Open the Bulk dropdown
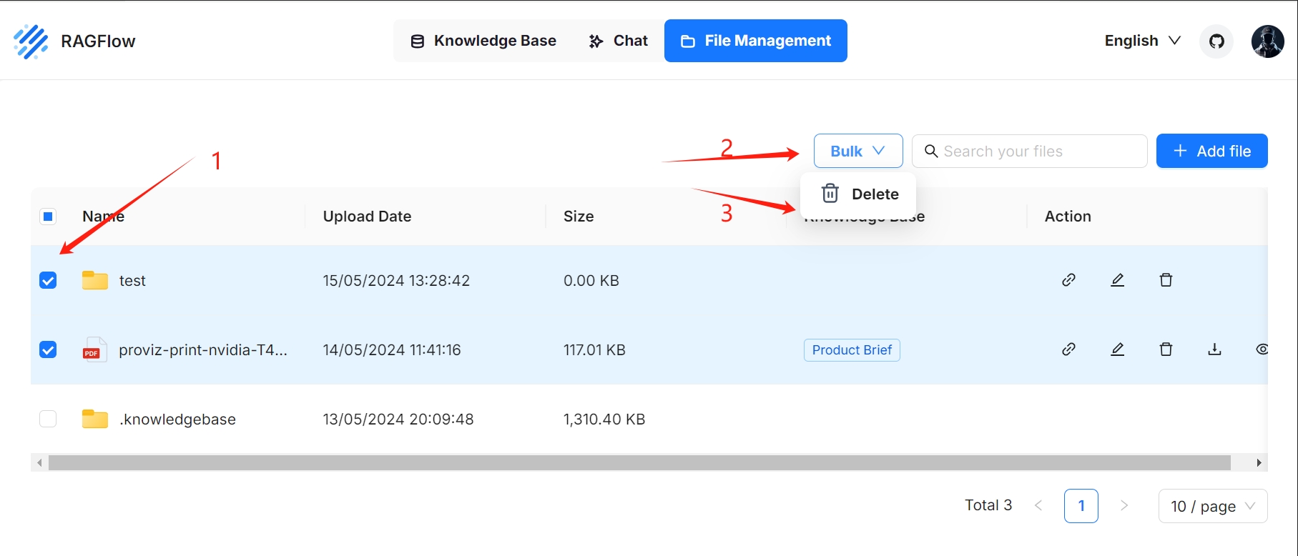This screenshot has width=1298, height=556. coord(857,151)
